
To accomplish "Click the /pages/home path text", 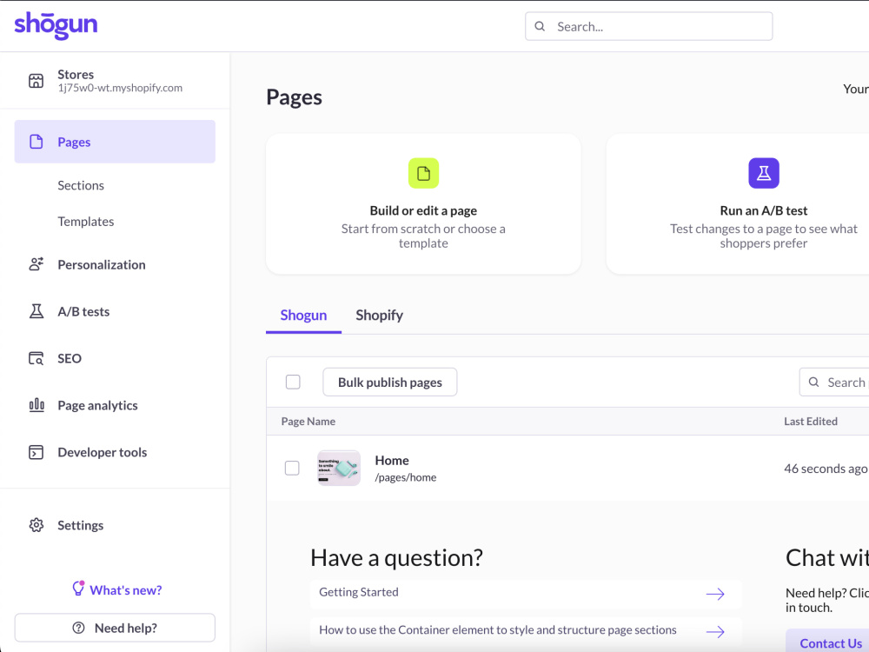I will coord(406,478).
